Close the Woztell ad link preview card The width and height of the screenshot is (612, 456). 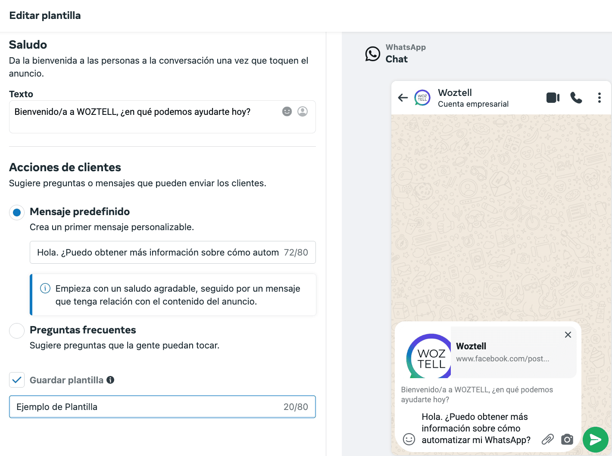click(568, 335)
